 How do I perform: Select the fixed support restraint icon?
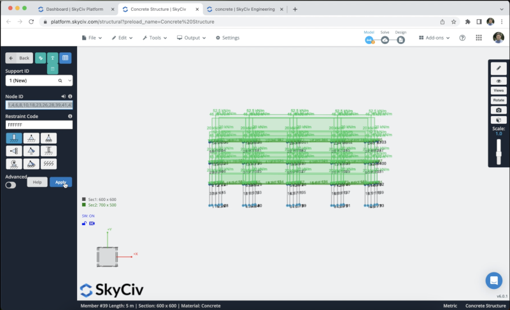click(x=14, y=138)
